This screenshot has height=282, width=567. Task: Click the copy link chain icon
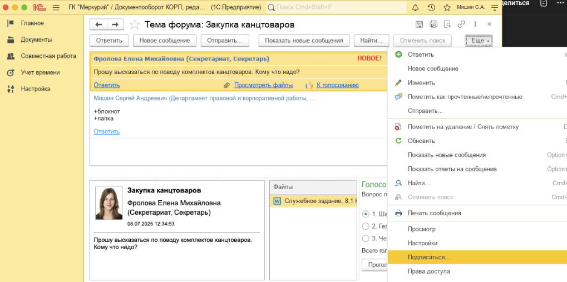tap(461, 24)
